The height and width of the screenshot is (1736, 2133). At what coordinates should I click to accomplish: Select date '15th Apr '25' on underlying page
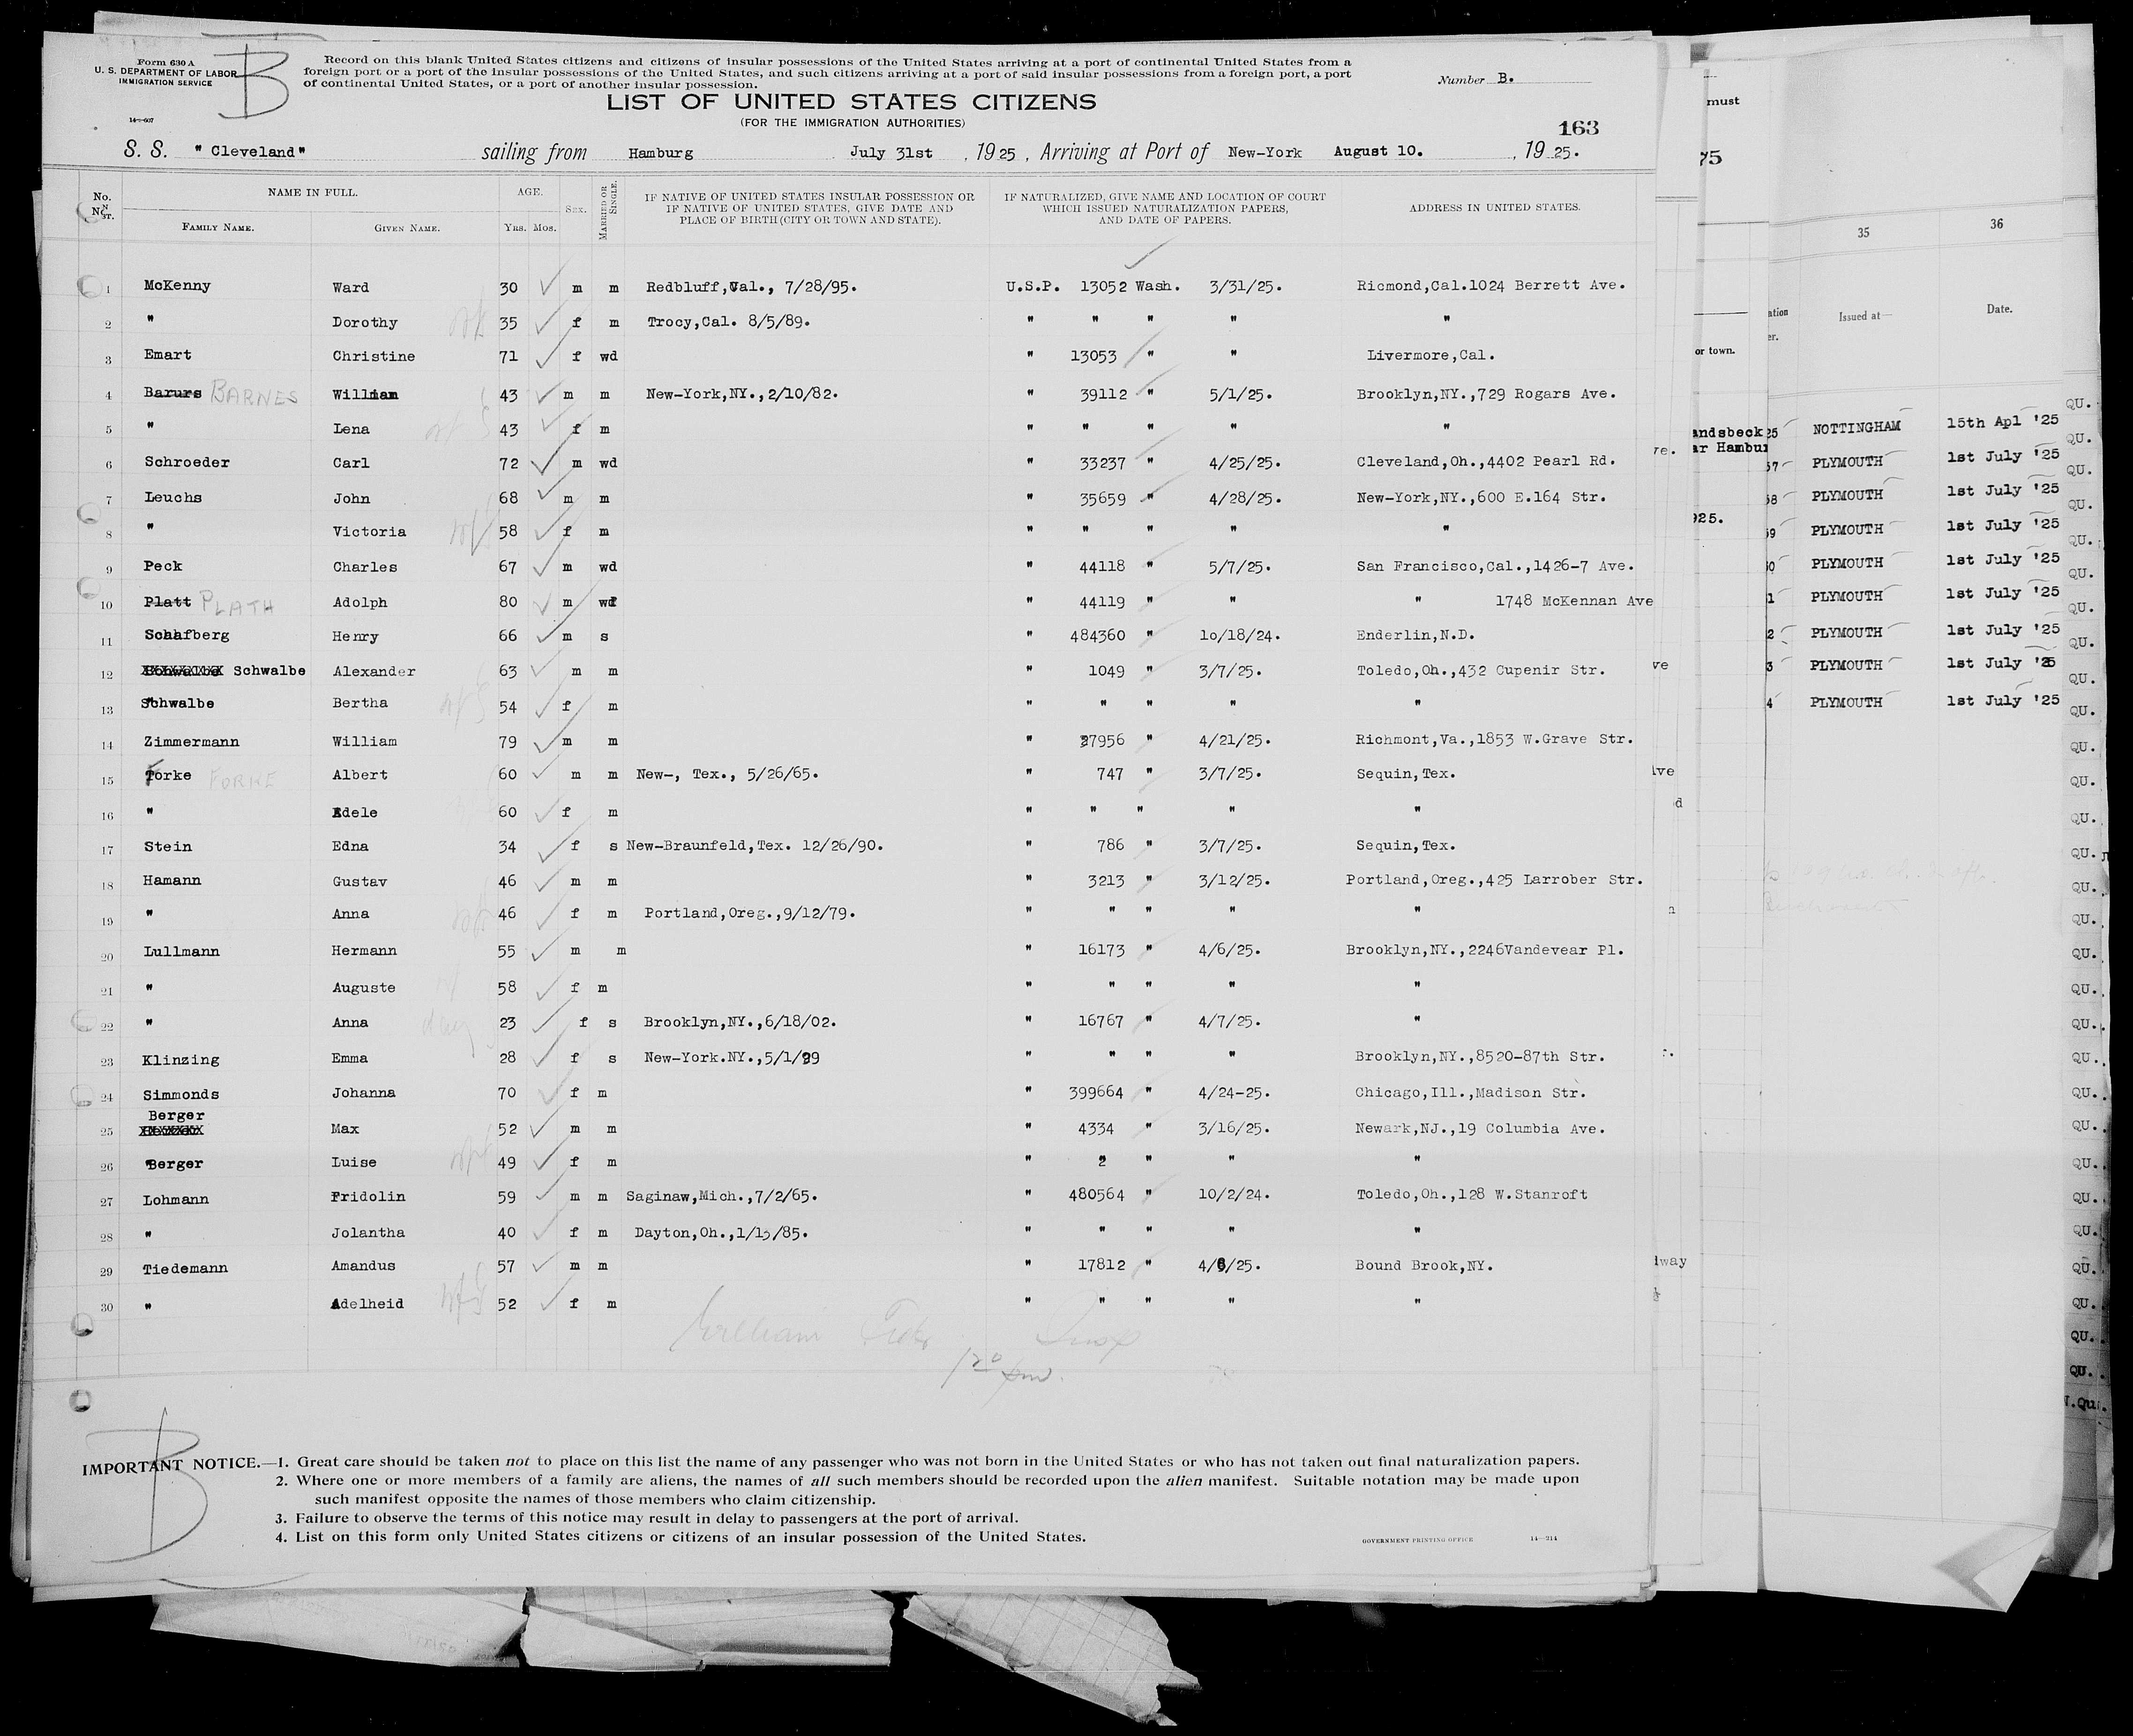2003,421
